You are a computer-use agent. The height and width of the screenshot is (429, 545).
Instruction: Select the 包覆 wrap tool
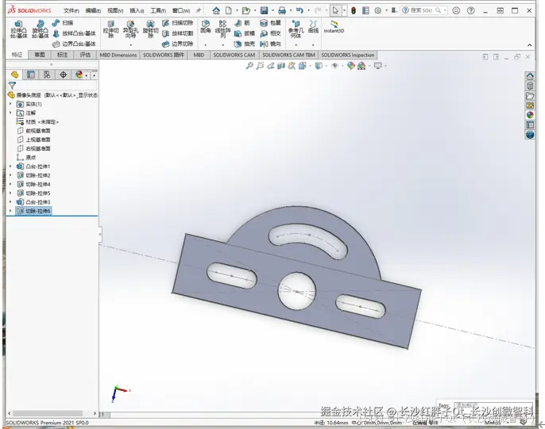coord(270,23)
